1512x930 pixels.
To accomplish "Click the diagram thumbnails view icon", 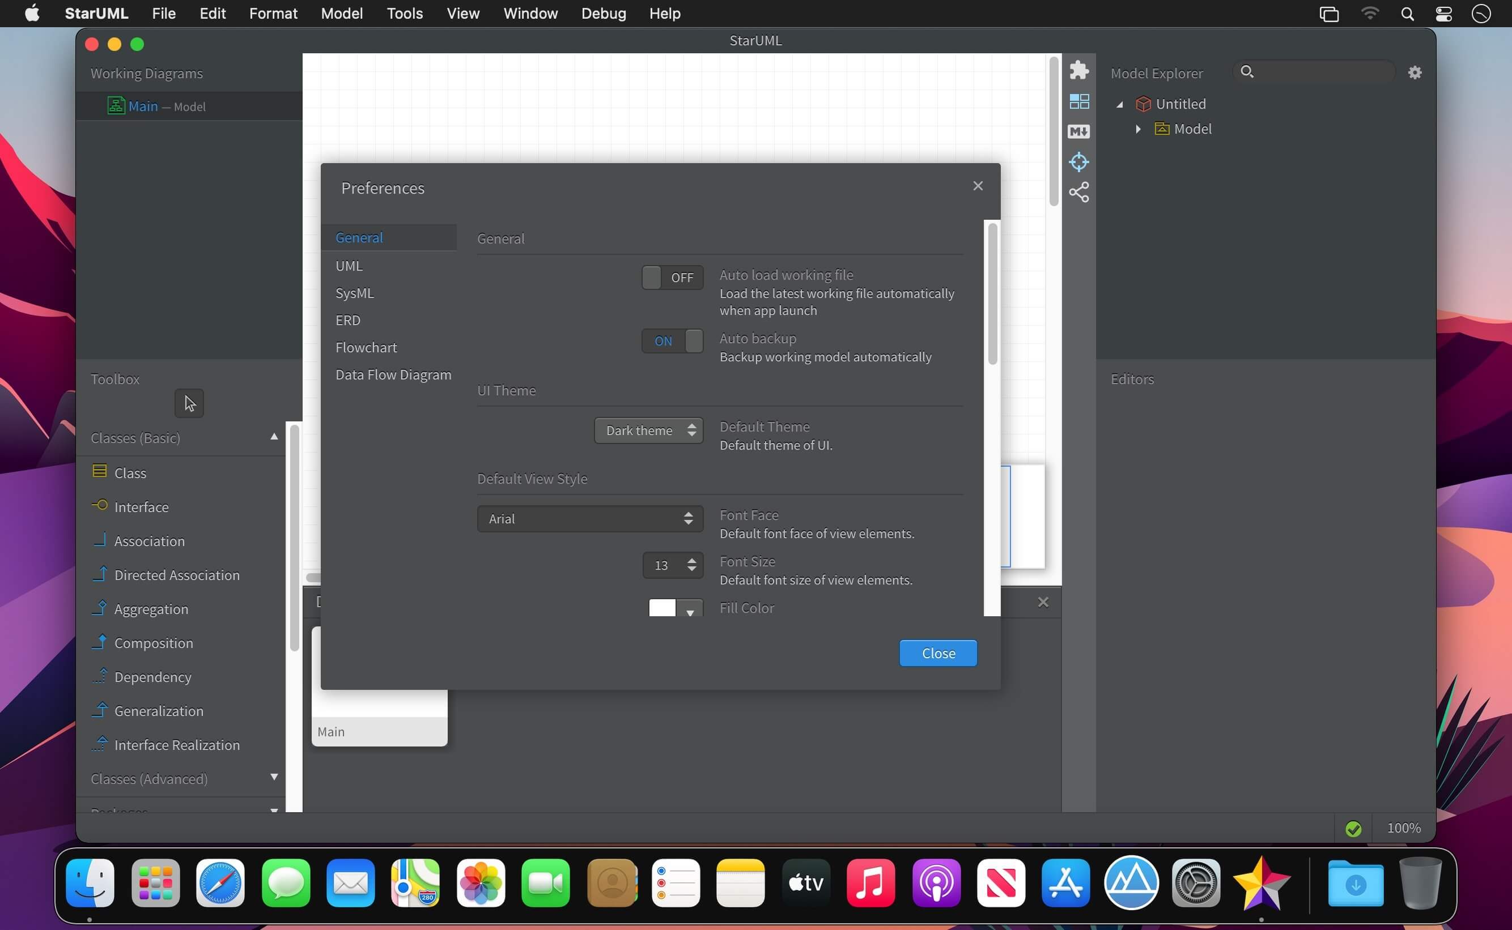I will [1079, 101].
